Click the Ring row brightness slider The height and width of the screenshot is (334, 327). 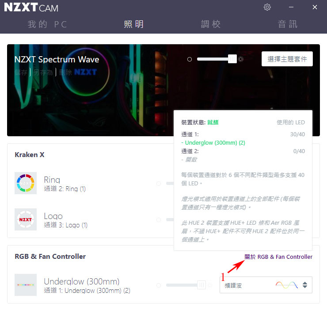(170, 184)
